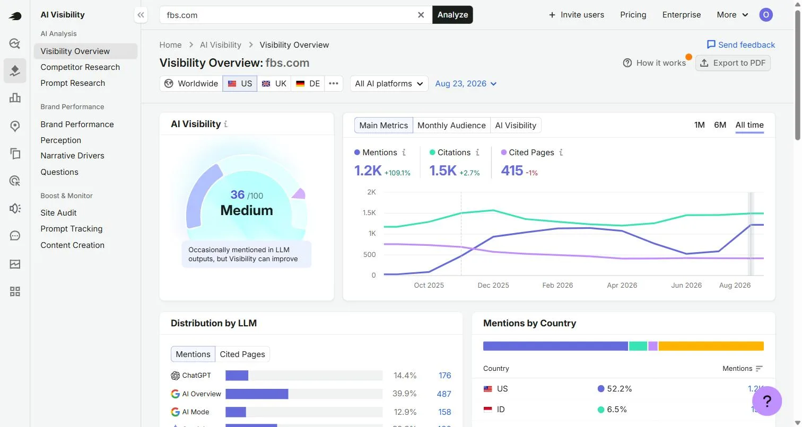Collapse the sidebar with double-chevron icon
The width and height of the screenshot is (802, 427).
click(x=141, y=15)
